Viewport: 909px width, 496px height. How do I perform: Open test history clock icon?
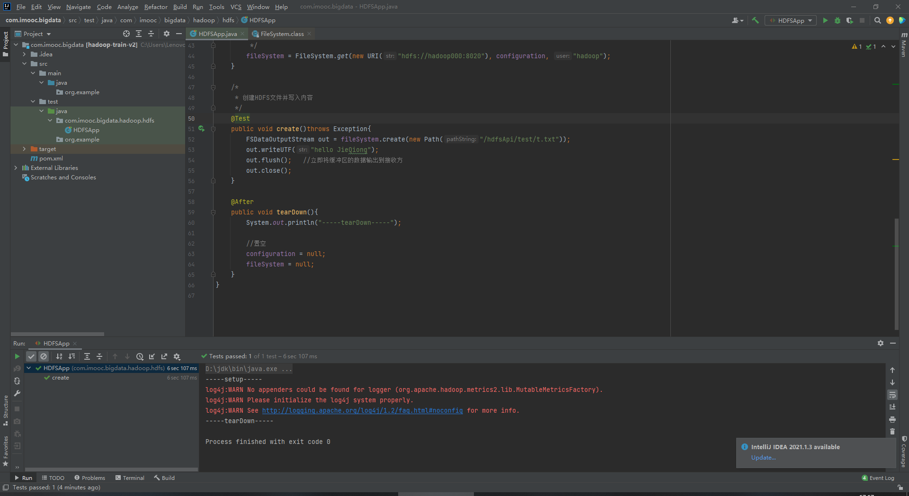pyautogui.click(x=140, y=356)
